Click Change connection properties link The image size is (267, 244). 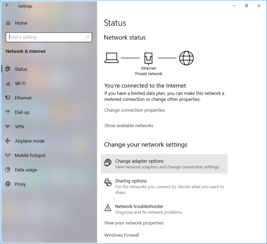[134, 110]
